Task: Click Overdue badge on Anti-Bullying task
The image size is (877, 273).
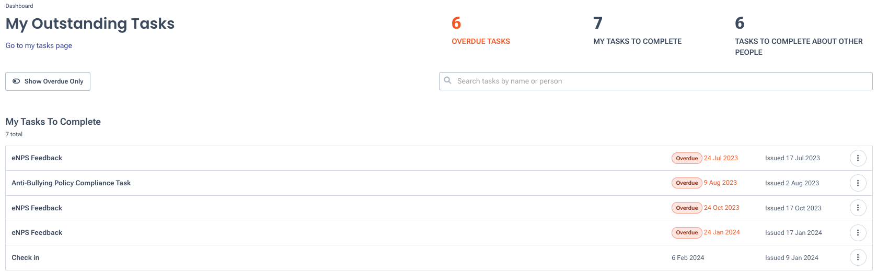Action: [x=687, y=183]
